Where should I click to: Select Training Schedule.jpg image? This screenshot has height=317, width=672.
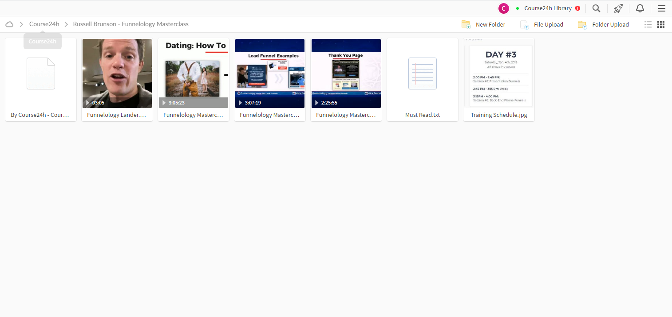[x=499, y=80]
